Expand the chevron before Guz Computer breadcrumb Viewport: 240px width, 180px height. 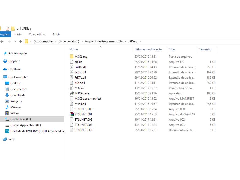(31, 42)
